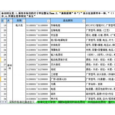Select cell 31320001~31329999
This screenshot has height=115, width=115.
[x=38, y=94]
